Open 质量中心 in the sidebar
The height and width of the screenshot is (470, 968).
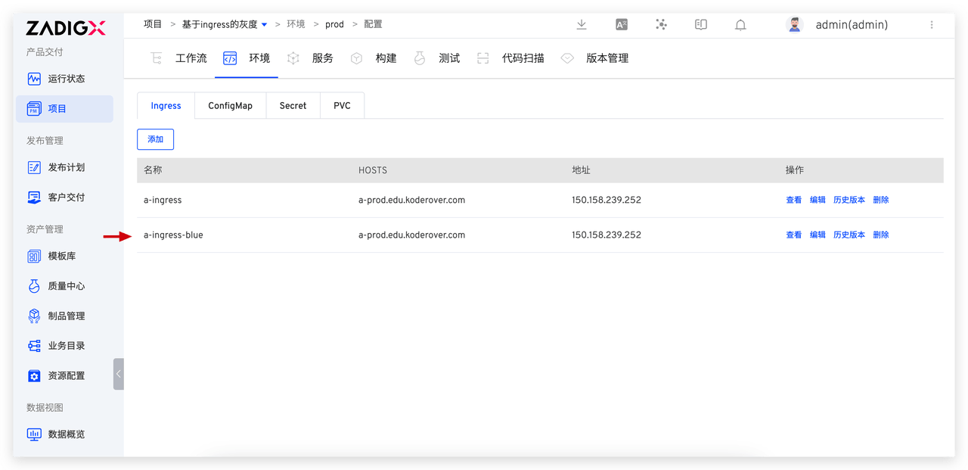(x=65, y=286)
